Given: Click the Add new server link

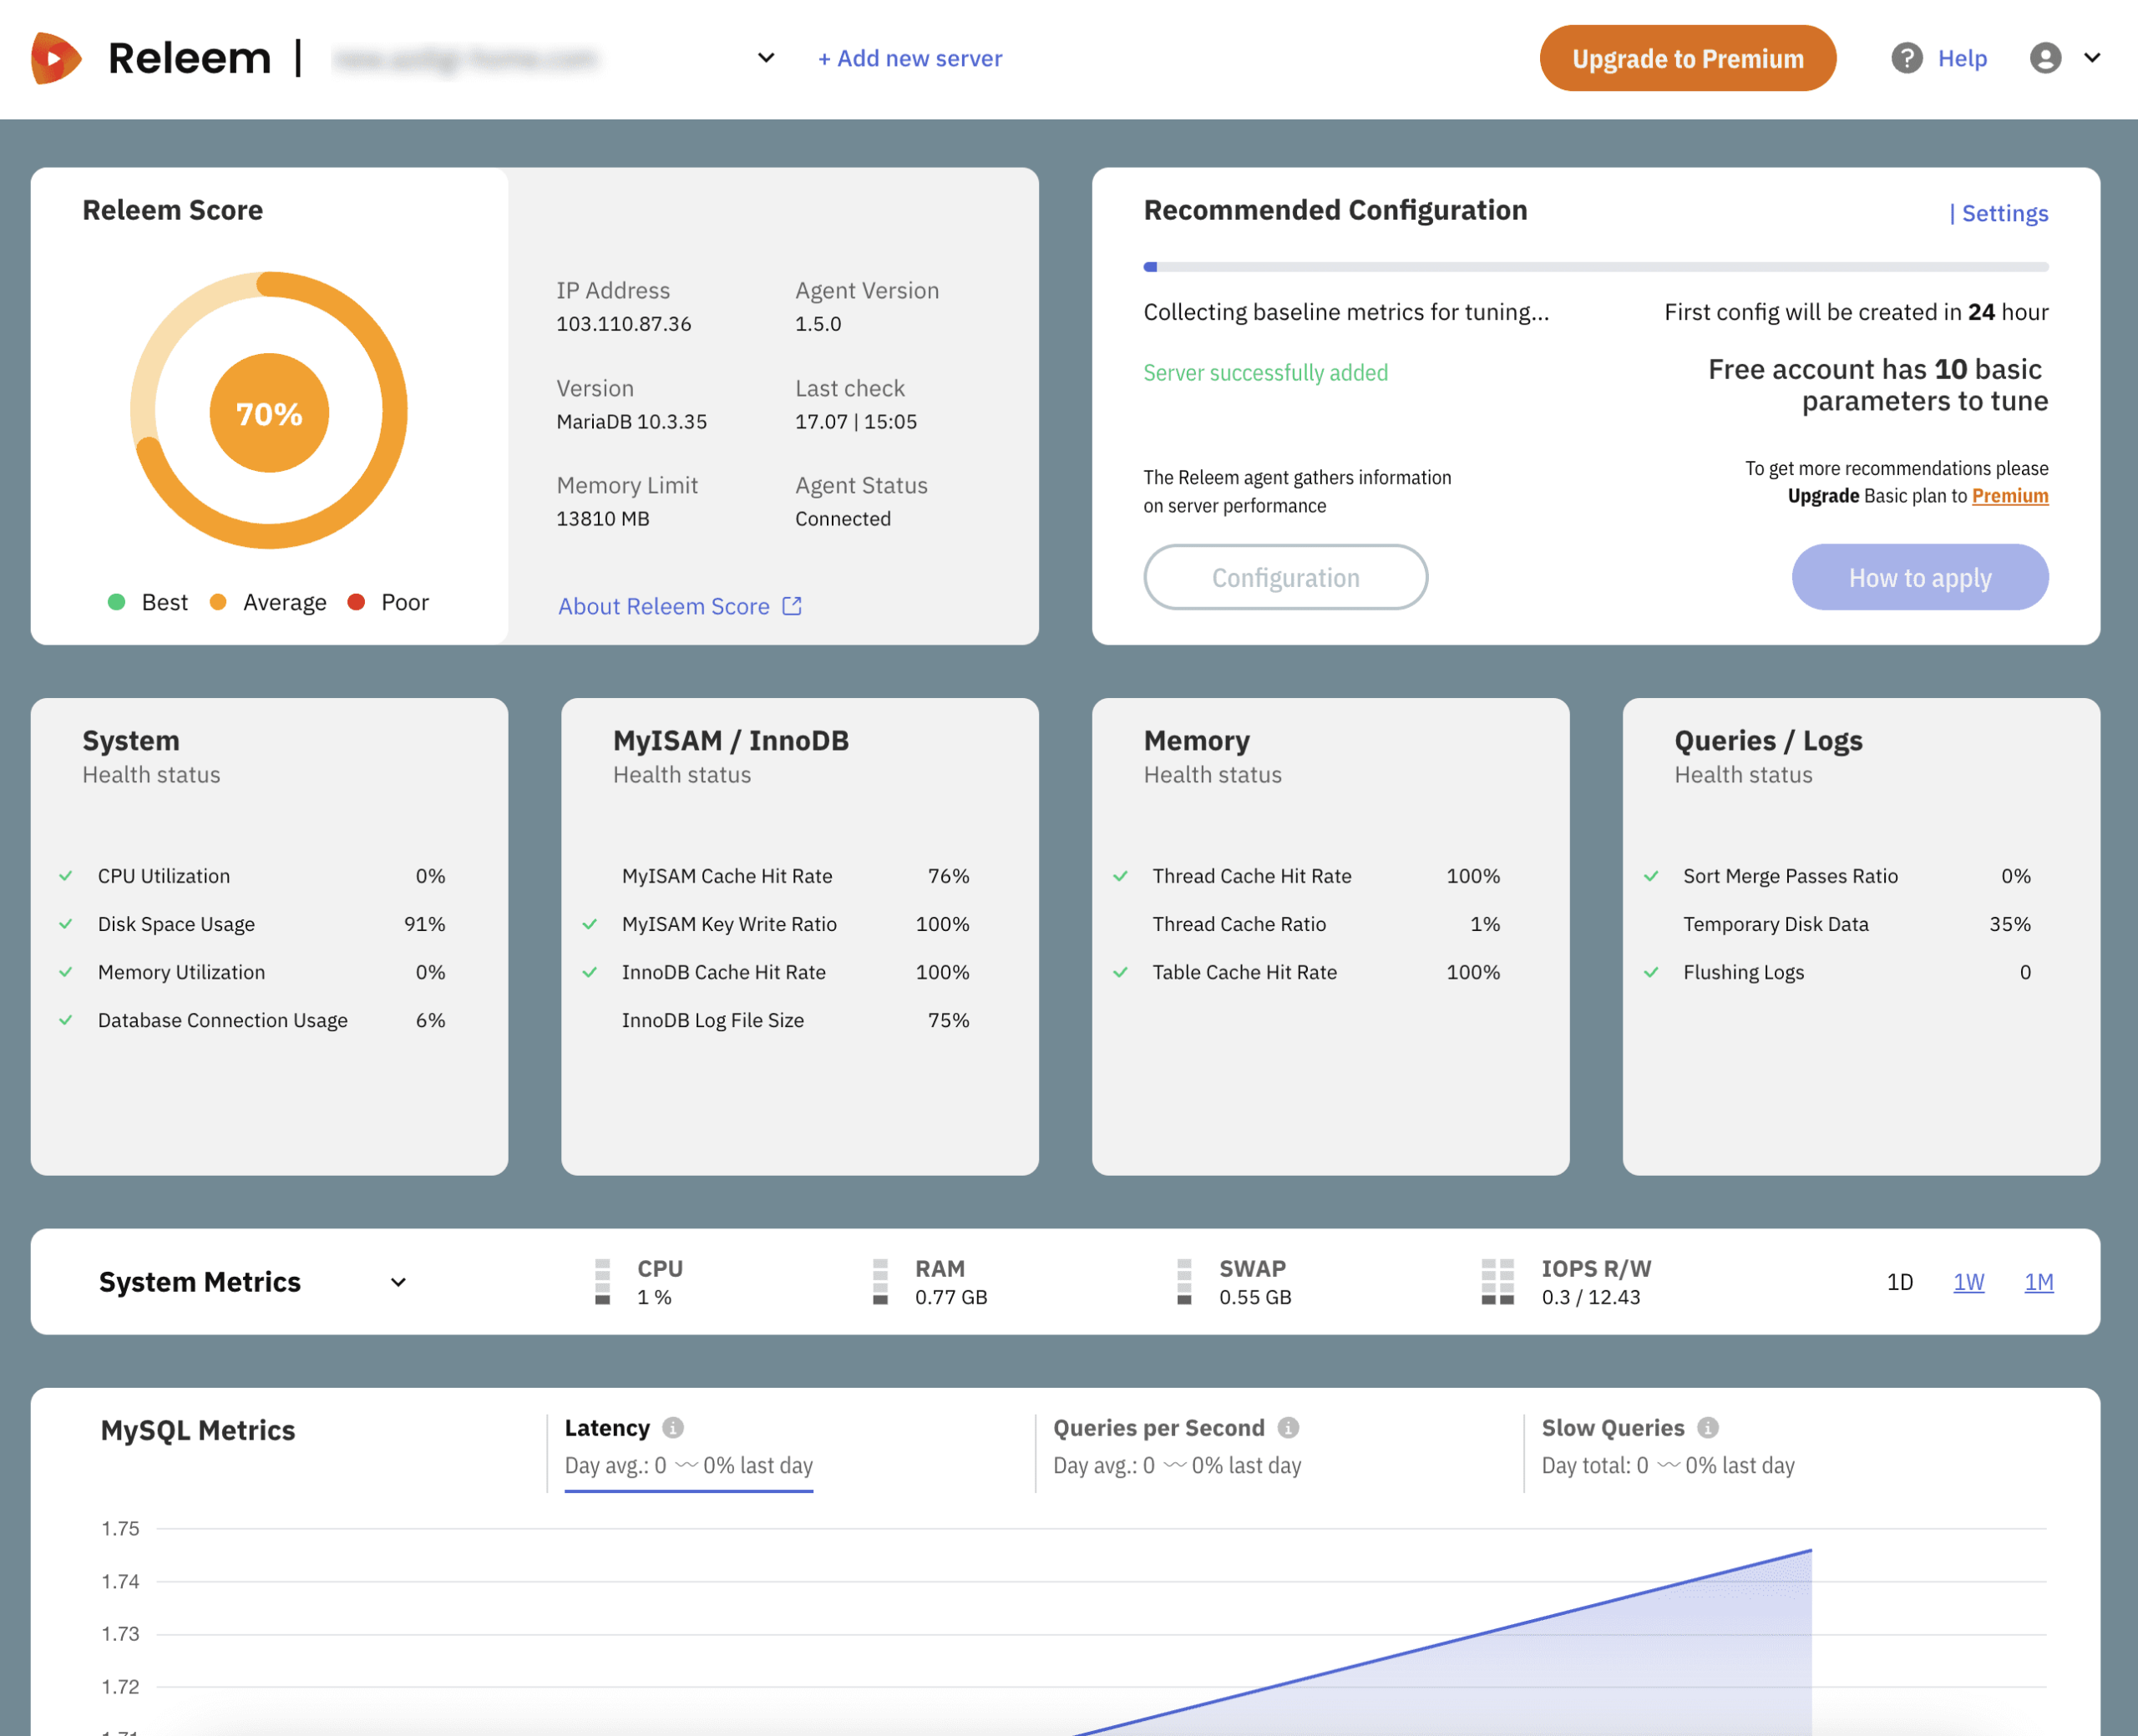Looking at the screenshot, I should pyautogui.click(x=909, y=58).
